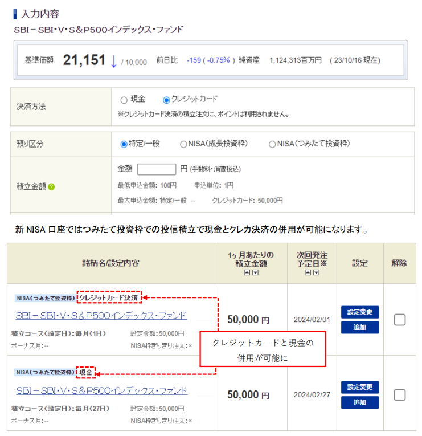Sort 次回発注予定日 column descending arrow
Image resolution: width=422 pixels, height=436 pixels.
pyautogui.click(x=316, y=272)
